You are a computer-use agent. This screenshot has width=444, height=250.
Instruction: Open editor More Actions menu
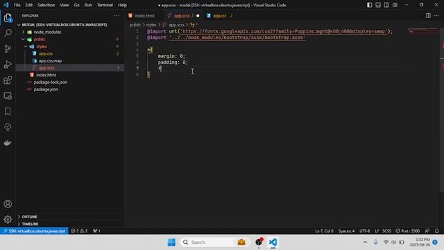click(436, 15)
